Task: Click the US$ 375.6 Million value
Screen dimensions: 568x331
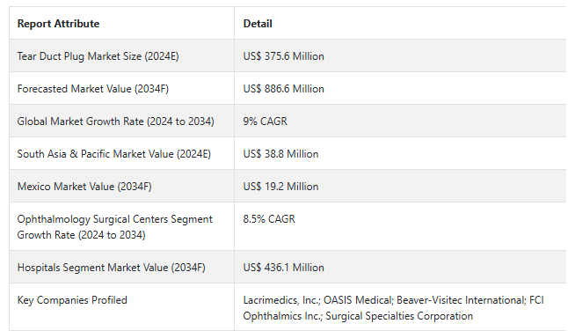Action: [x=284, y=56]
